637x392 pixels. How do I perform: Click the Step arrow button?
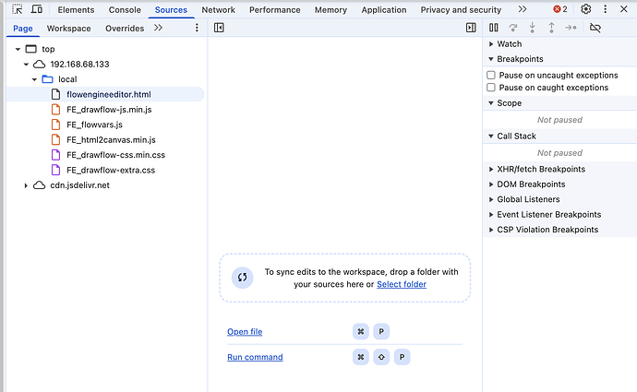click(x=571, y=28)
